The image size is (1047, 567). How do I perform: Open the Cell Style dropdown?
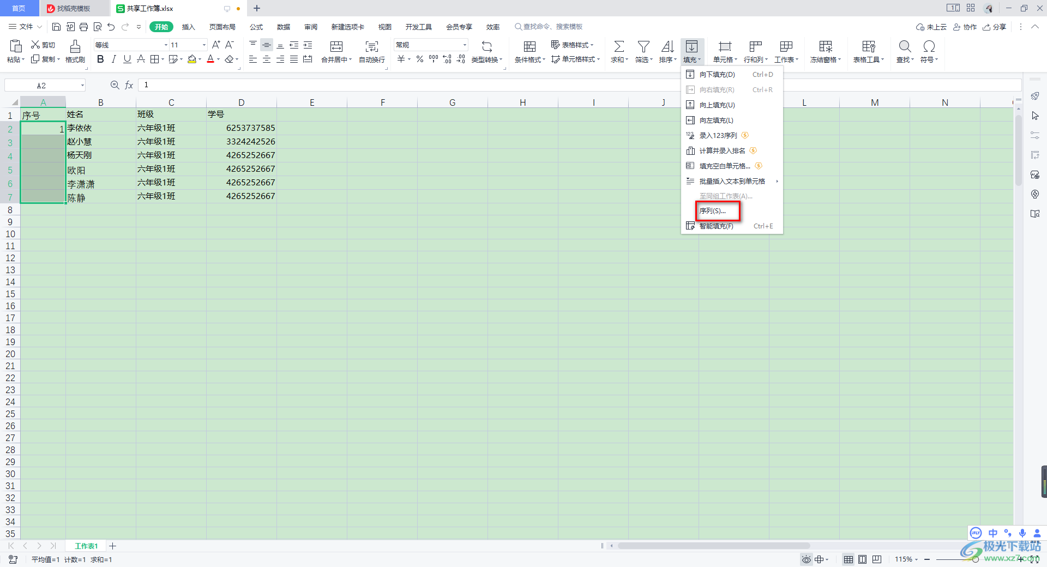click(x=575, y=59)
